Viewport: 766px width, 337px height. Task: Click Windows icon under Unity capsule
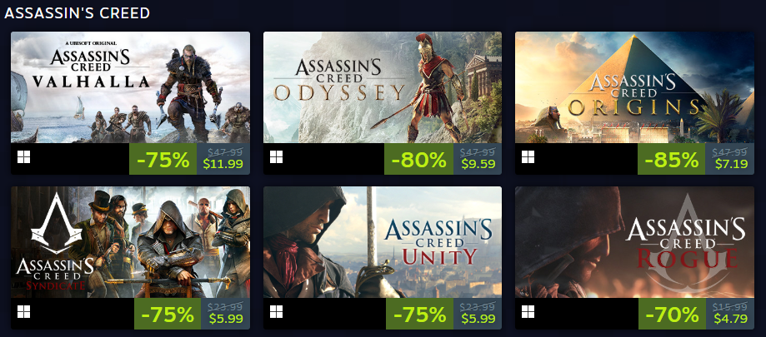coord(276,312)
